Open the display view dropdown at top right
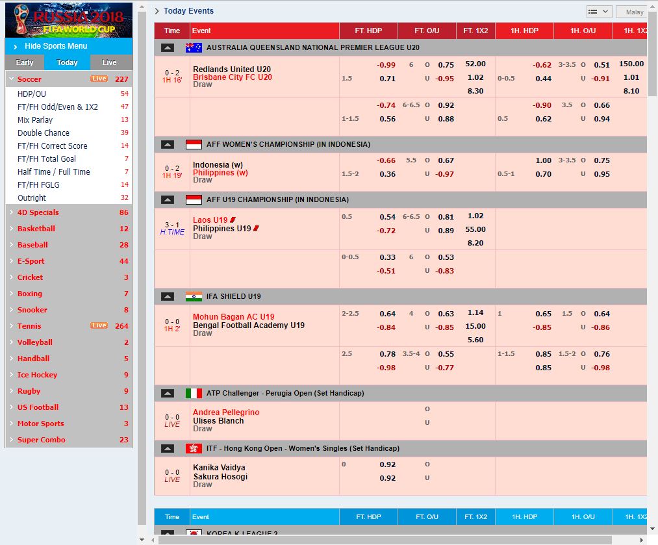The height and width of the screenshot is (545, 658). pos(598,11)
